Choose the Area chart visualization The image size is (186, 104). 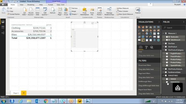click(143, 30)
